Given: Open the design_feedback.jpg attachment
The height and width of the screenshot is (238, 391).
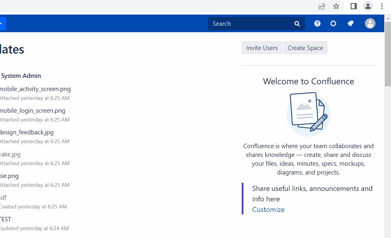Looking at the screenshot, I should pos(27,132).
